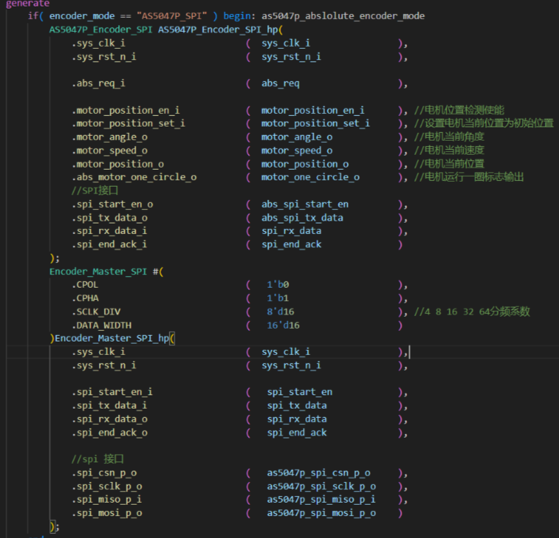Click the port .spi_rx_data_o

tap(110, 419)
